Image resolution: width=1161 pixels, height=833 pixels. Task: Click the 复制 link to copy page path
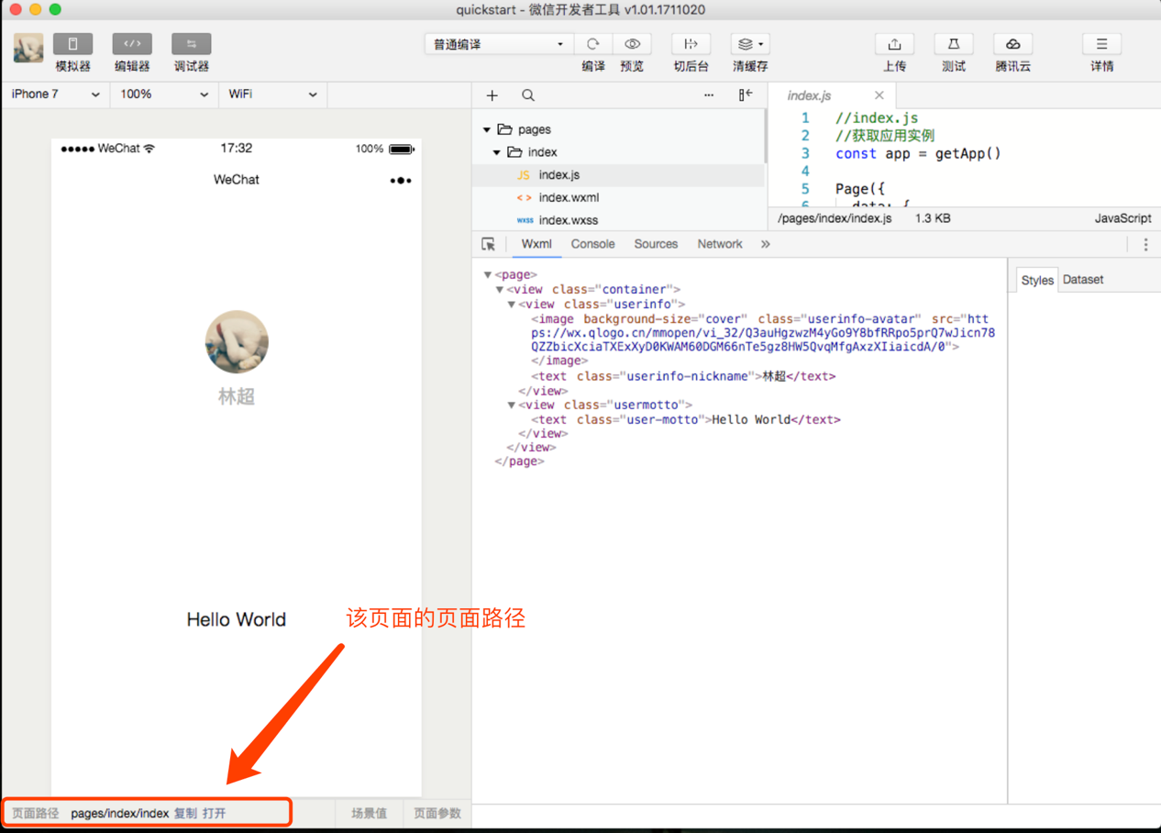point(185,814)
